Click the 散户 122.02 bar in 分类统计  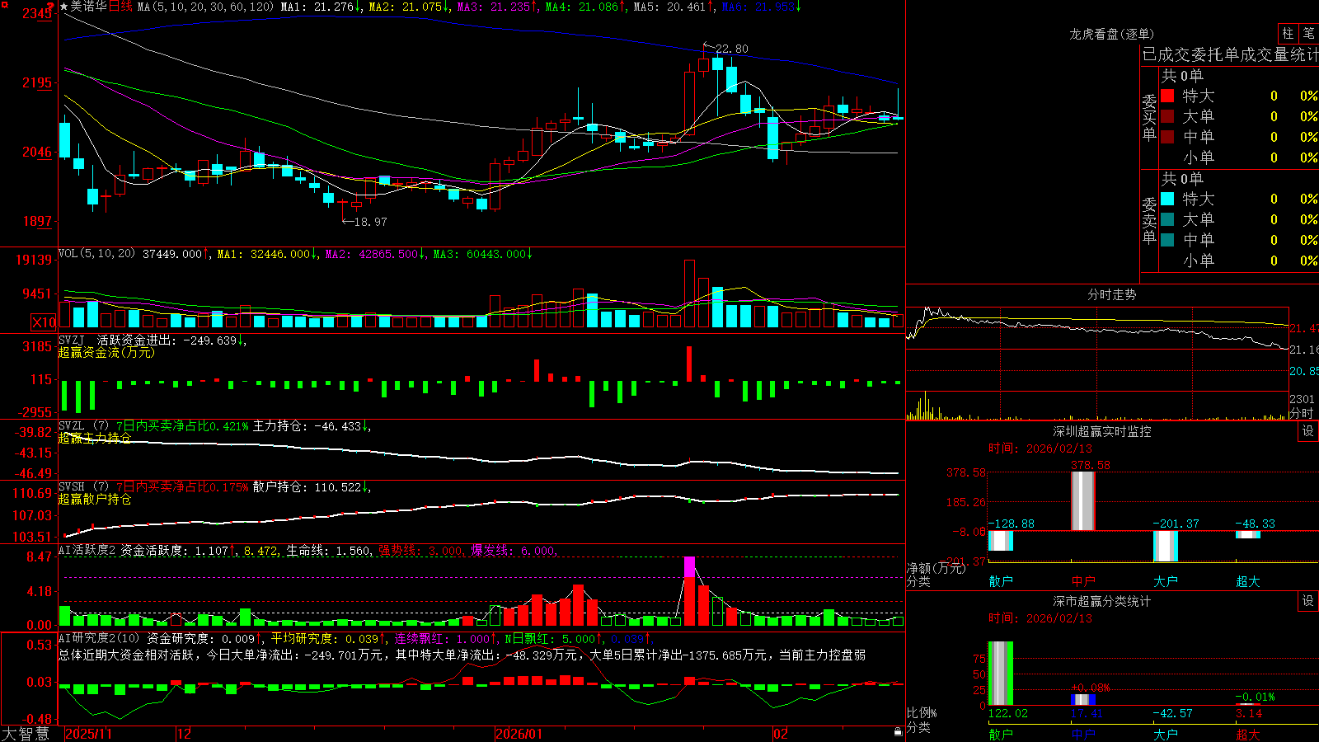click(x=1000, y=674)
